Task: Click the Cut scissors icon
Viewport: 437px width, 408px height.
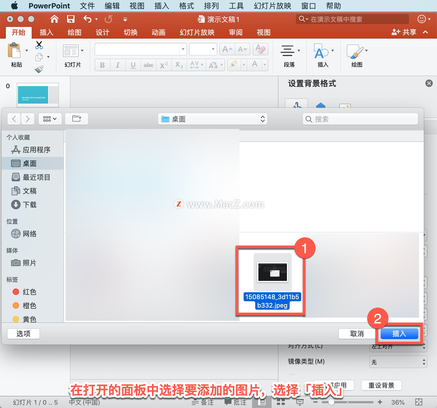Action: (39, 45)
